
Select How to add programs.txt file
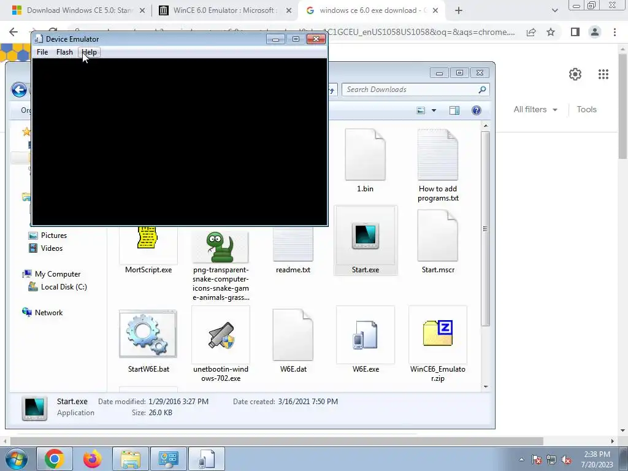pyautogui.click(x=438, y=165)
